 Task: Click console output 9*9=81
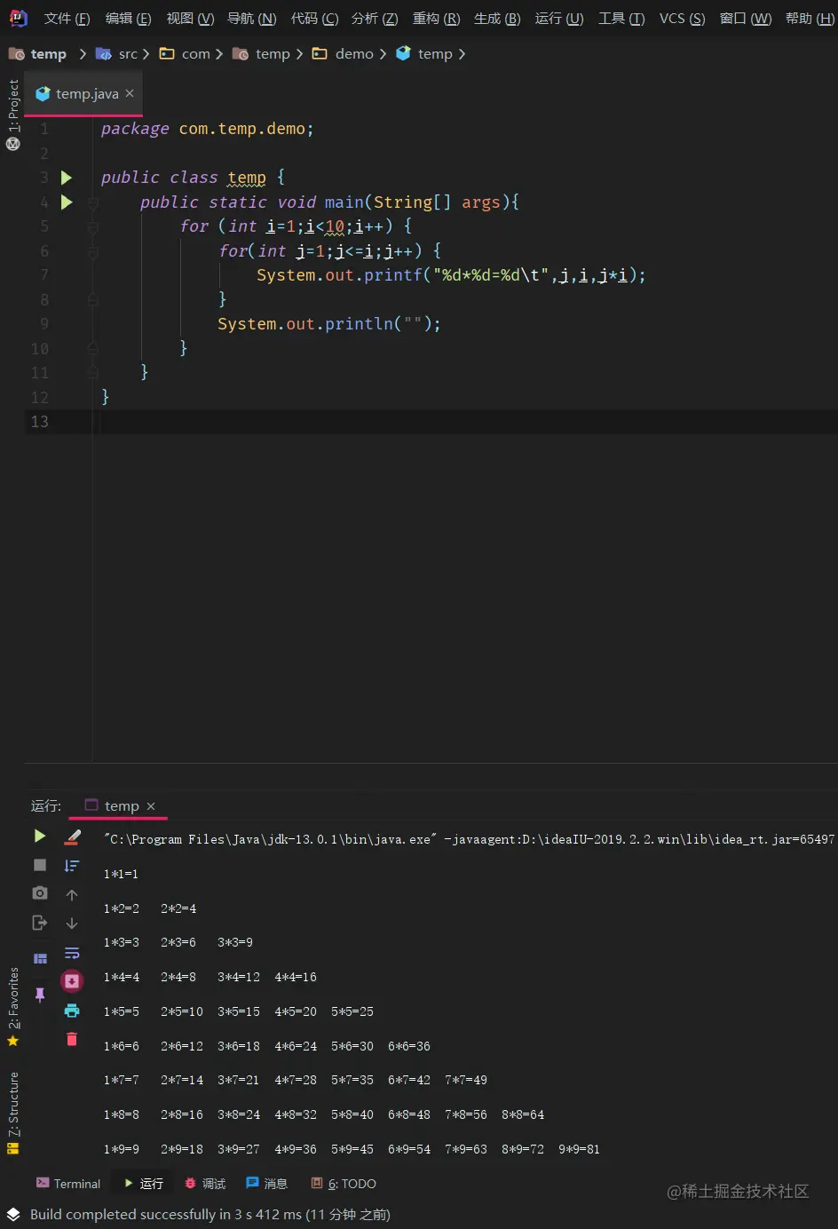(579, 1149)
